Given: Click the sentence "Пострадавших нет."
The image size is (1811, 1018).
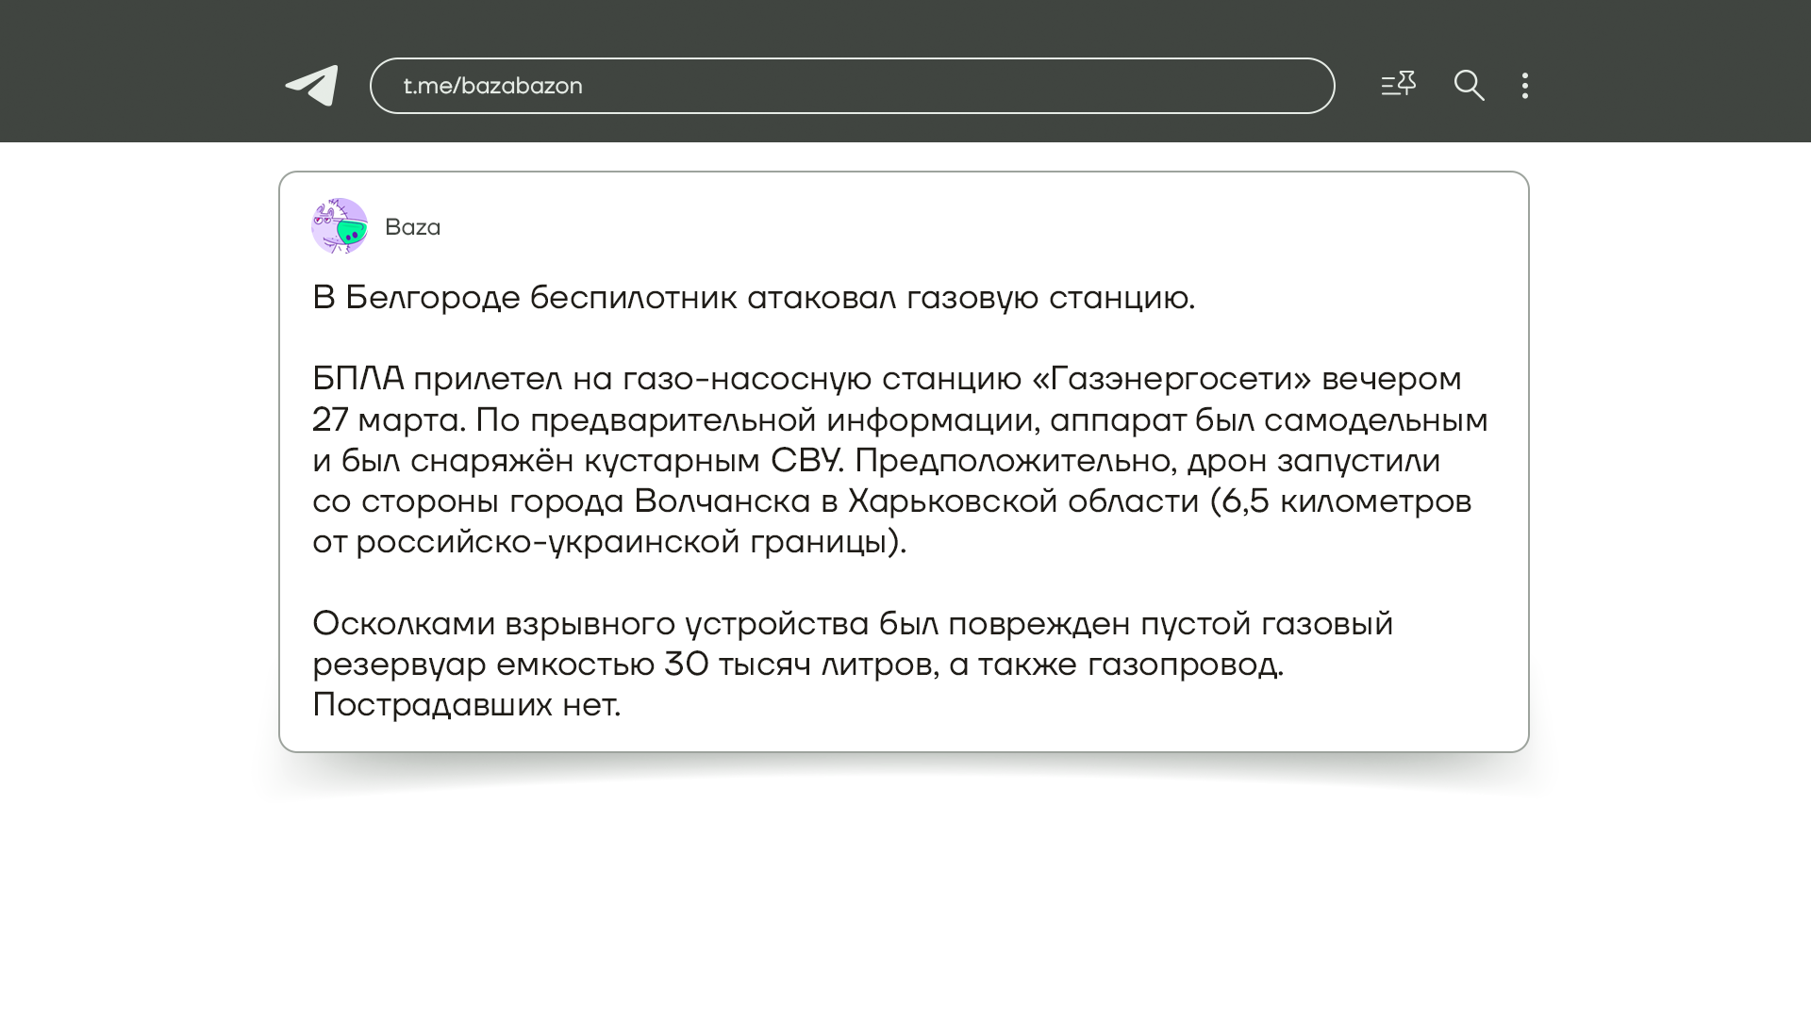Looking at the screenshot, I should tap(466, 705).
